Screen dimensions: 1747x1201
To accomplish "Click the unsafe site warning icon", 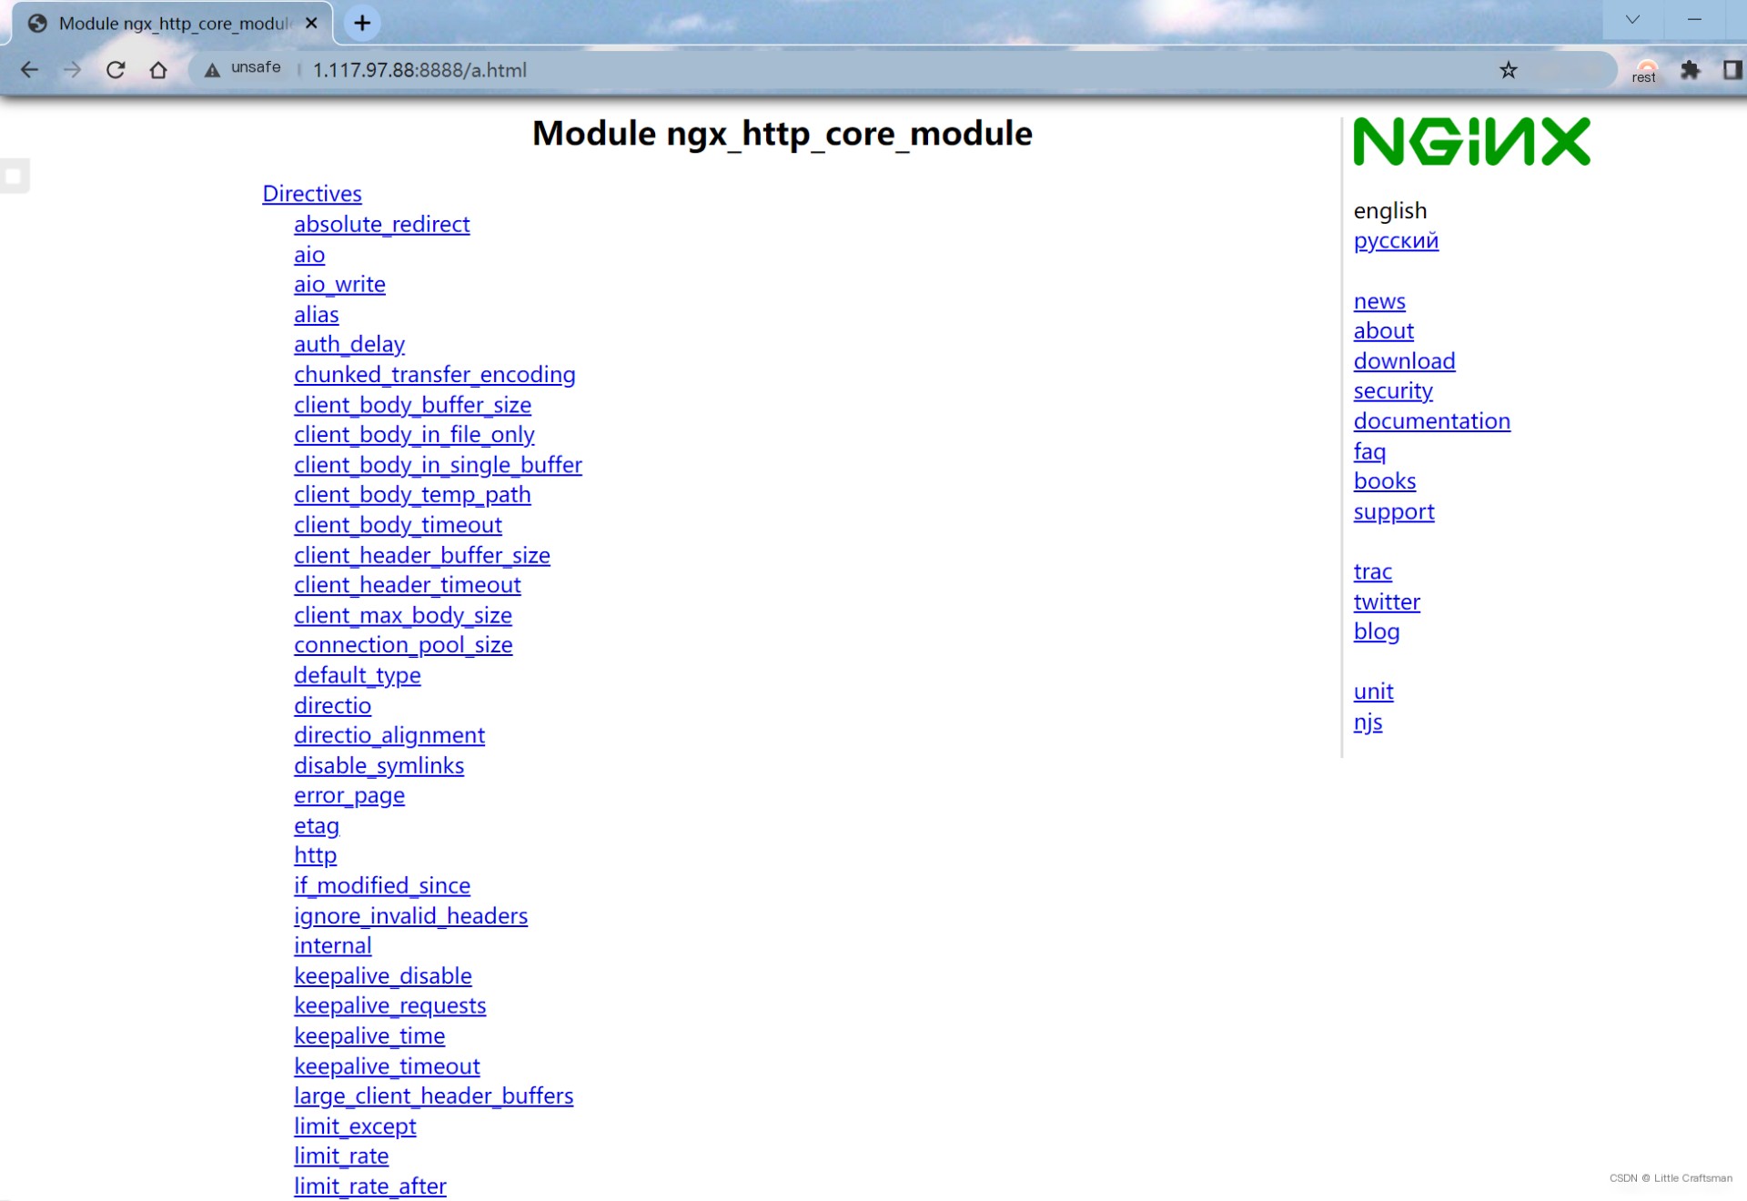I will click(212, 70).
